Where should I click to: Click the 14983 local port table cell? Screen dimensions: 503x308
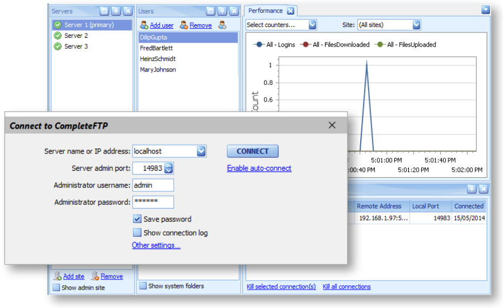(431, 218)
